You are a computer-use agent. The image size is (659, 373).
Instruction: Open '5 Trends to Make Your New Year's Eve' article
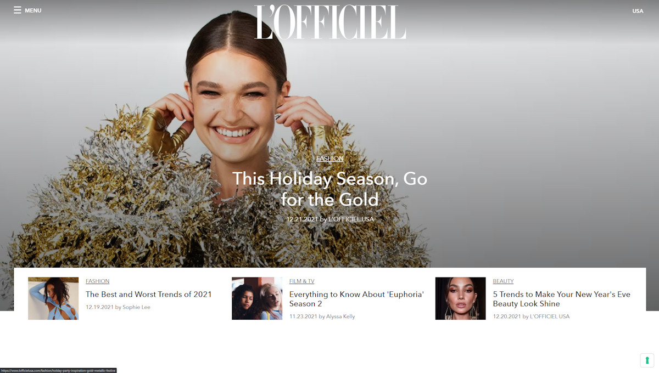point(561,299)
